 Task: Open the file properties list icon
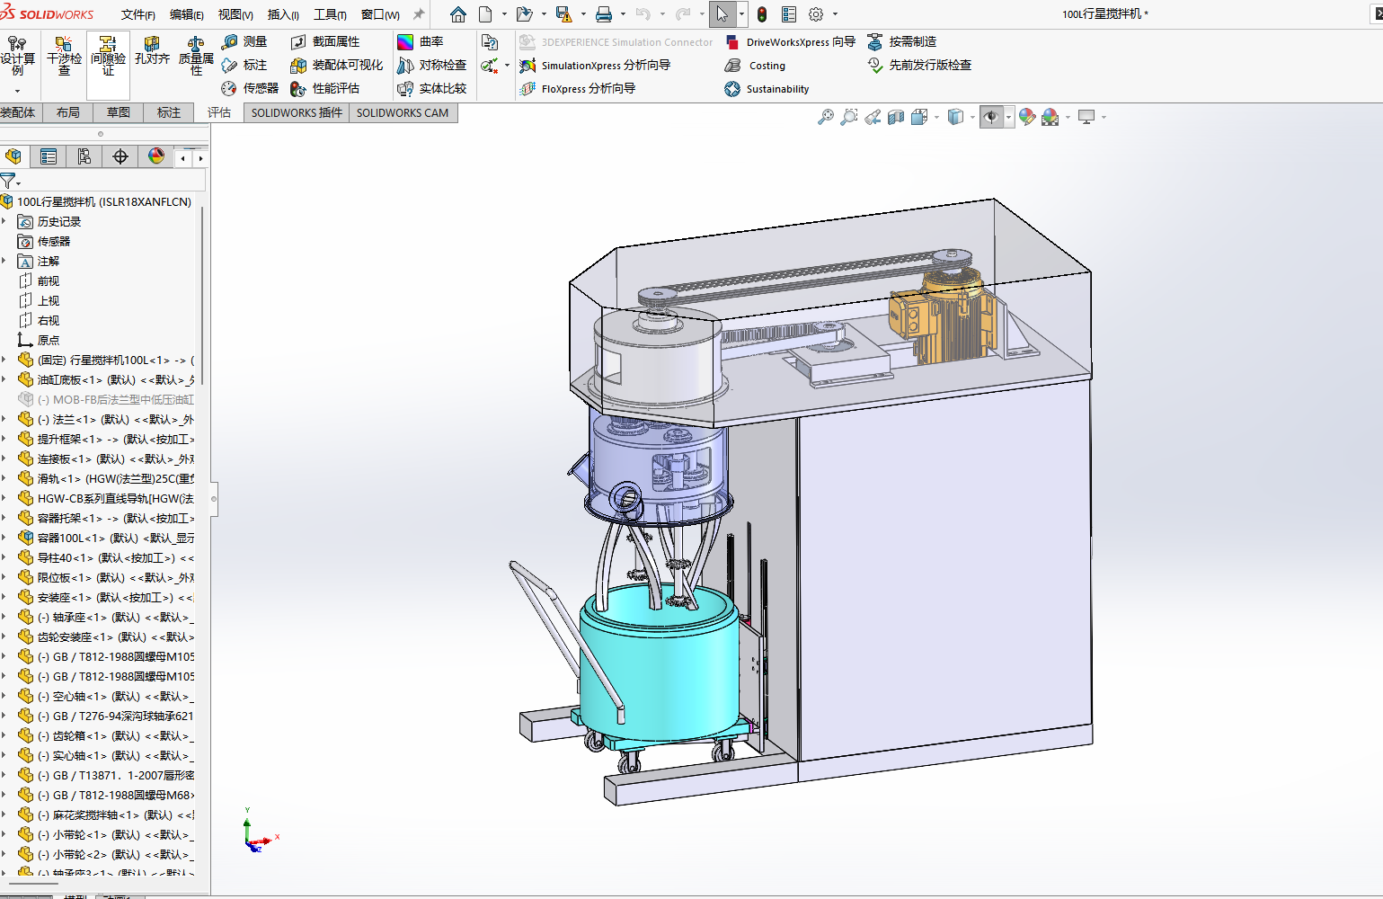pos(789,14)
